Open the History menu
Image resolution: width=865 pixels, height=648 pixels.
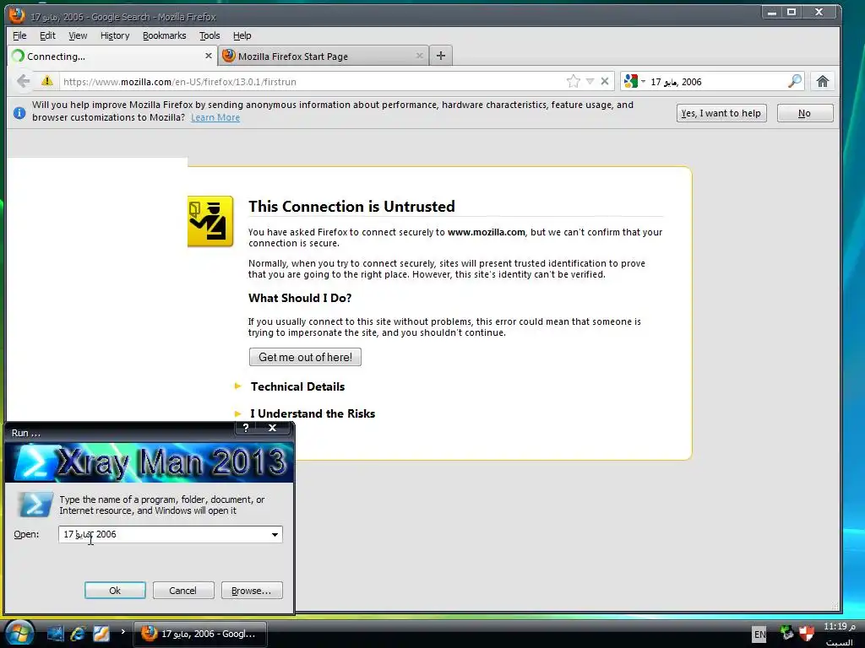tap(115, 35)
